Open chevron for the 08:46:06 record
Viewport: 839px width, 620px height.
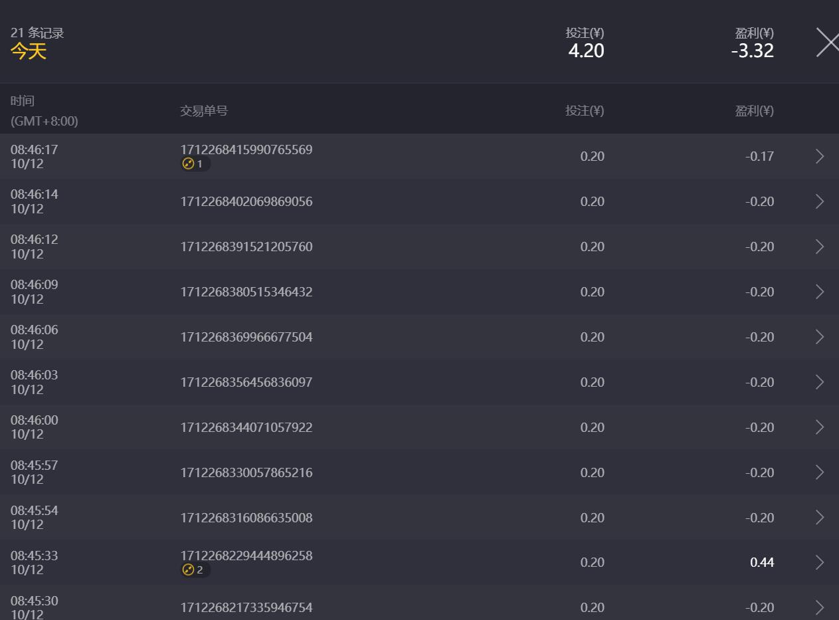pyautogui.click(x=820, y=337)
